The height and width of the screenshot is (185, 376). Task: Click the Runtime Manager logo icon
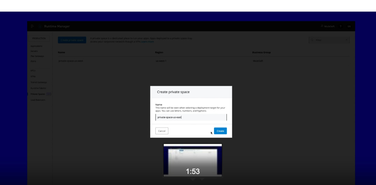[x=40, y=26]
